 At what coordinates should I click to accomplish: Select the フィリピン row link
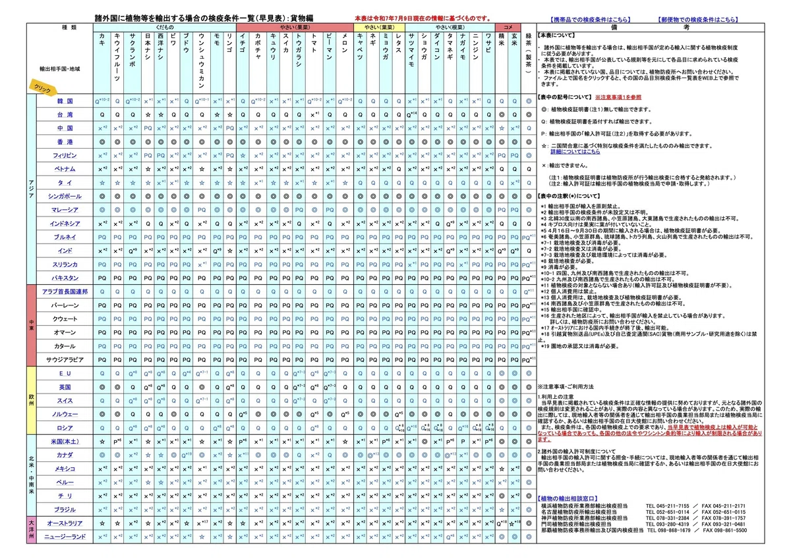tap(65, 155)
